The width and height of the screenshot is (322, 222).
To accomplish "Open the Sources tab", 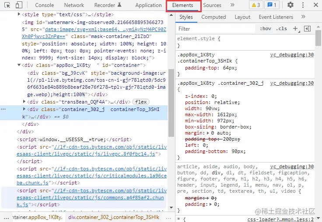I will (x=212, y=5).
